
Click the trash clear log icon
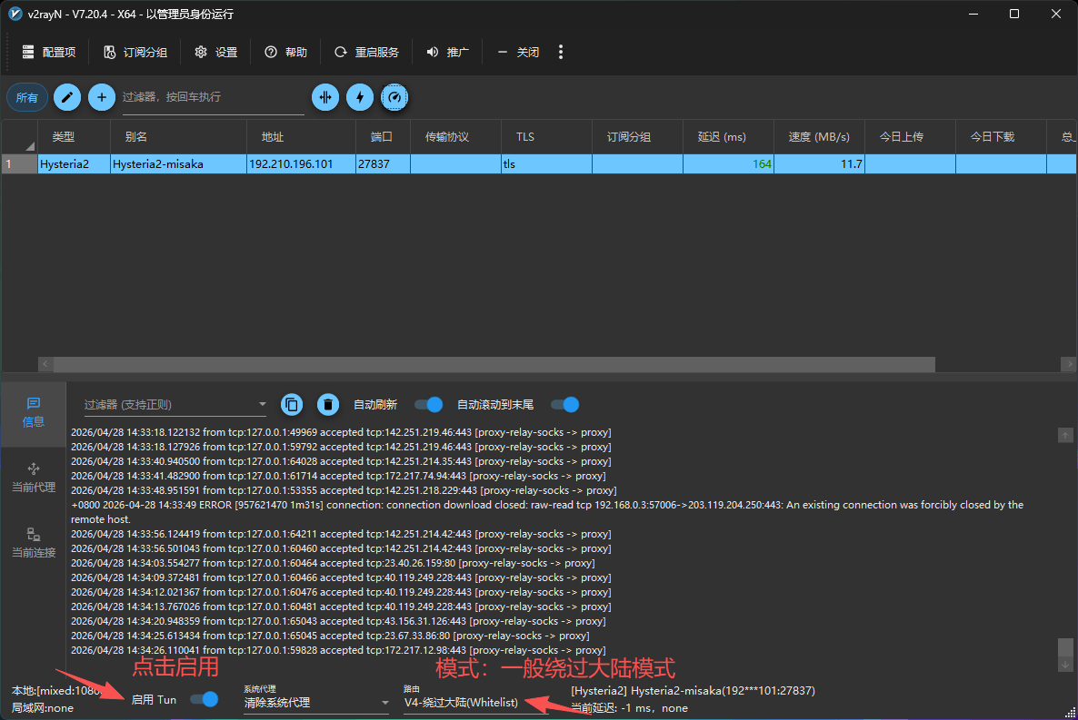328,405
